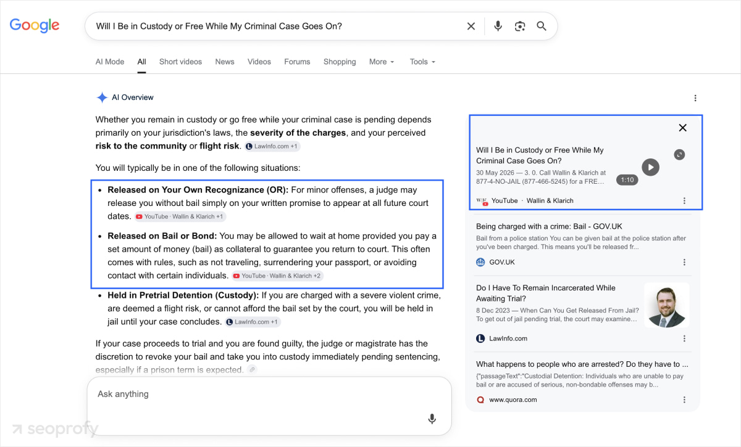
Task: Open AI Overview three-dot options menu
Action: click(x=695, y=98)
